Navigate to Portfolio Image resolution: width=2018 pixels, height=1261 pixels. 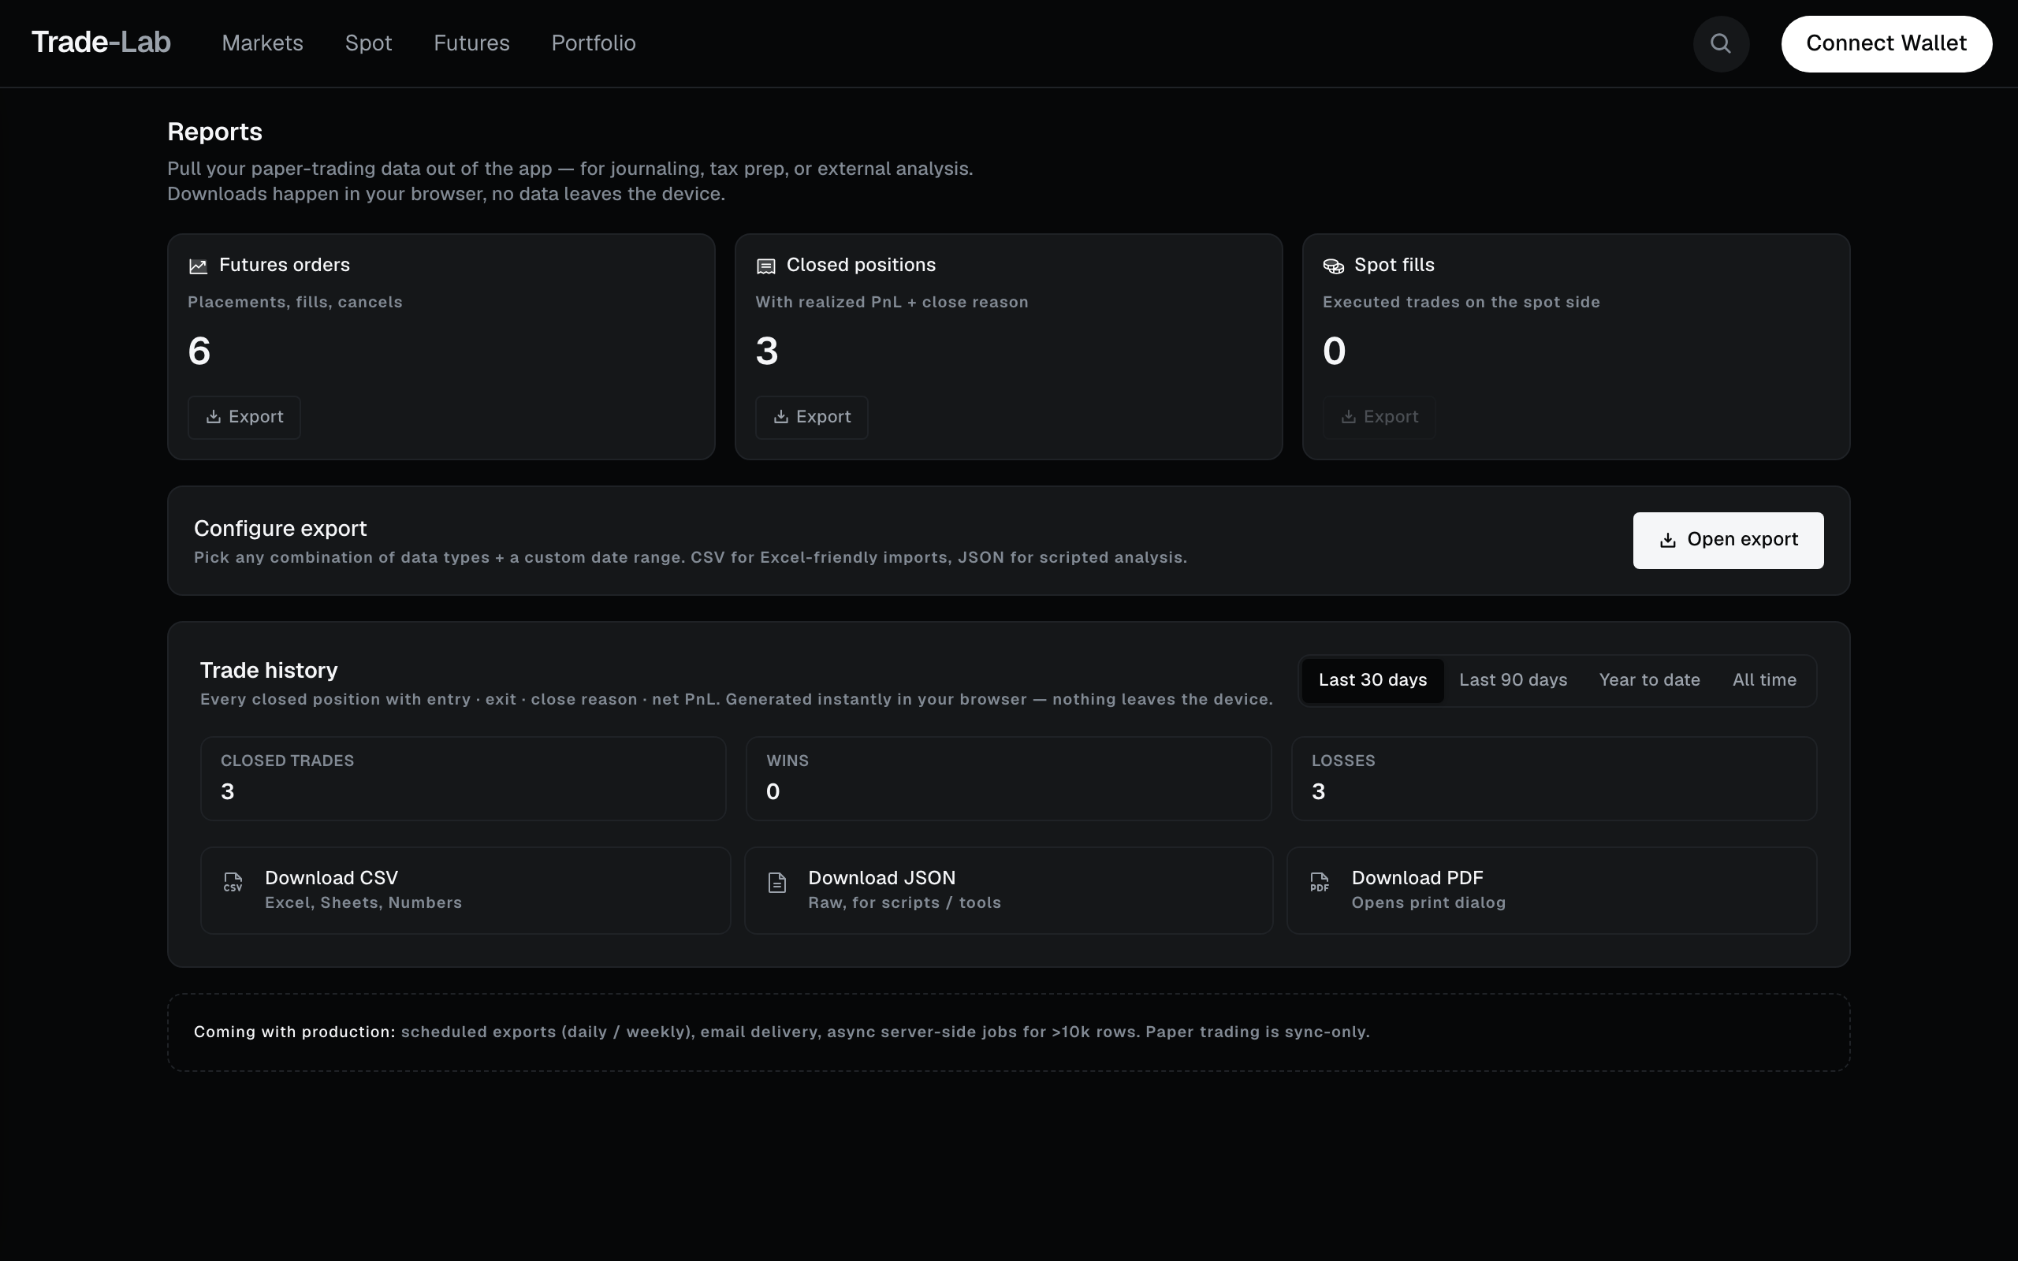point(594,43)
